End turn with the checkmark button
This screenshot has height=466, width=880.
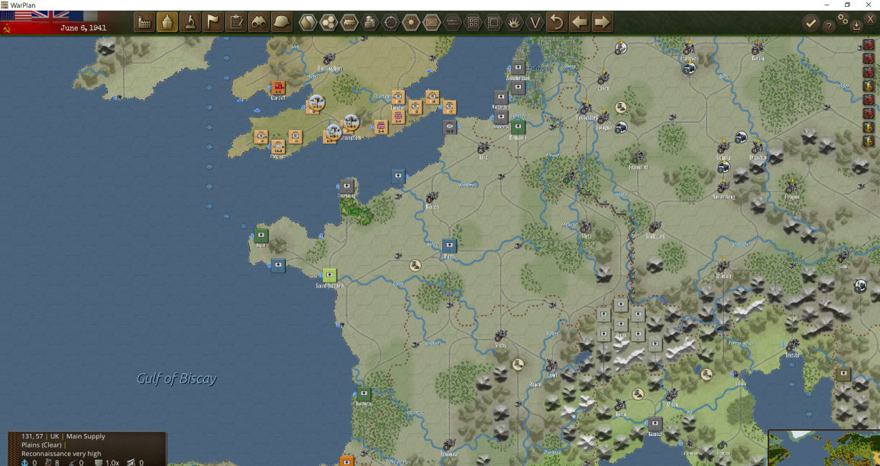pos(810,23)
